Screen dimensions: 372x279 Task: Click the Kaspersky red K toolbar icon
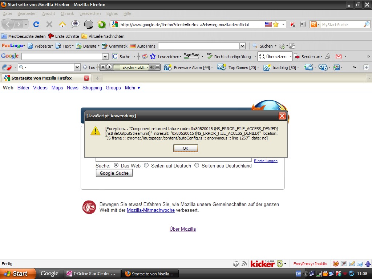(292, 24)
